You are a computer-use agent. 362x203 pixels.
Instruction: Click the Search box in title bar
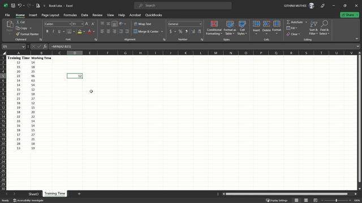tap(183, 6)
